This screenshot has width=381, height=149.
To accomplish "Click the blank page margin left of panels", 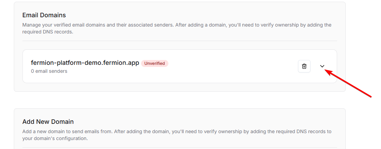I will pos(7,69).
